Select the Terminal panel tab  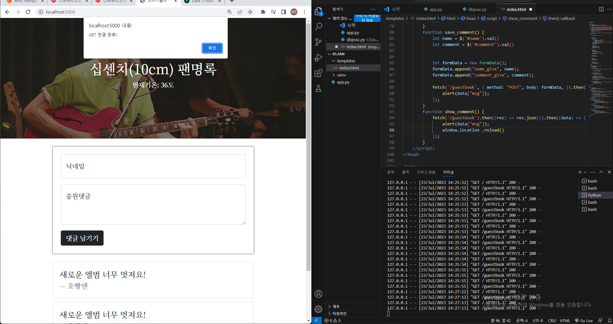pyautogui.click(x=448, y=172)
